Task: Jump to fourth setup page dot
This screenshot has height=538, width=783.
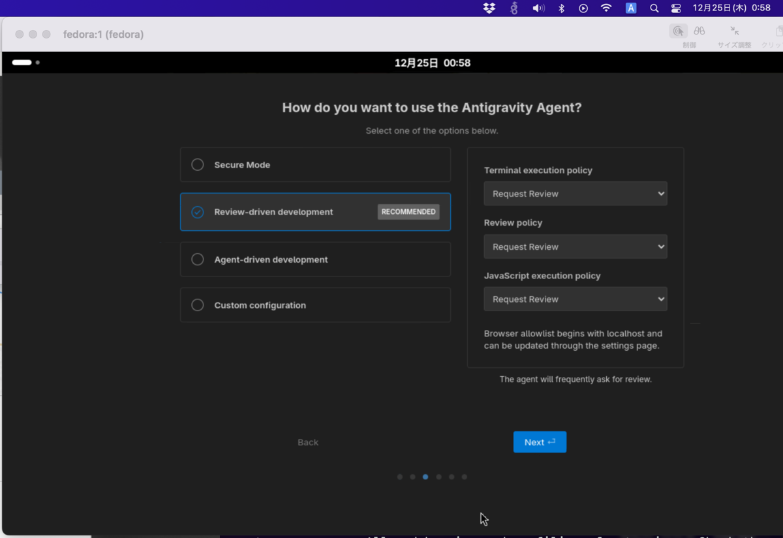Action: click(438, 477)
